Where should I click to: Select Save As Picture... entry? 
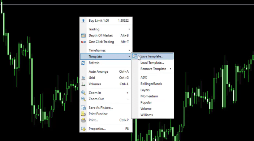(x=106, y=108)
